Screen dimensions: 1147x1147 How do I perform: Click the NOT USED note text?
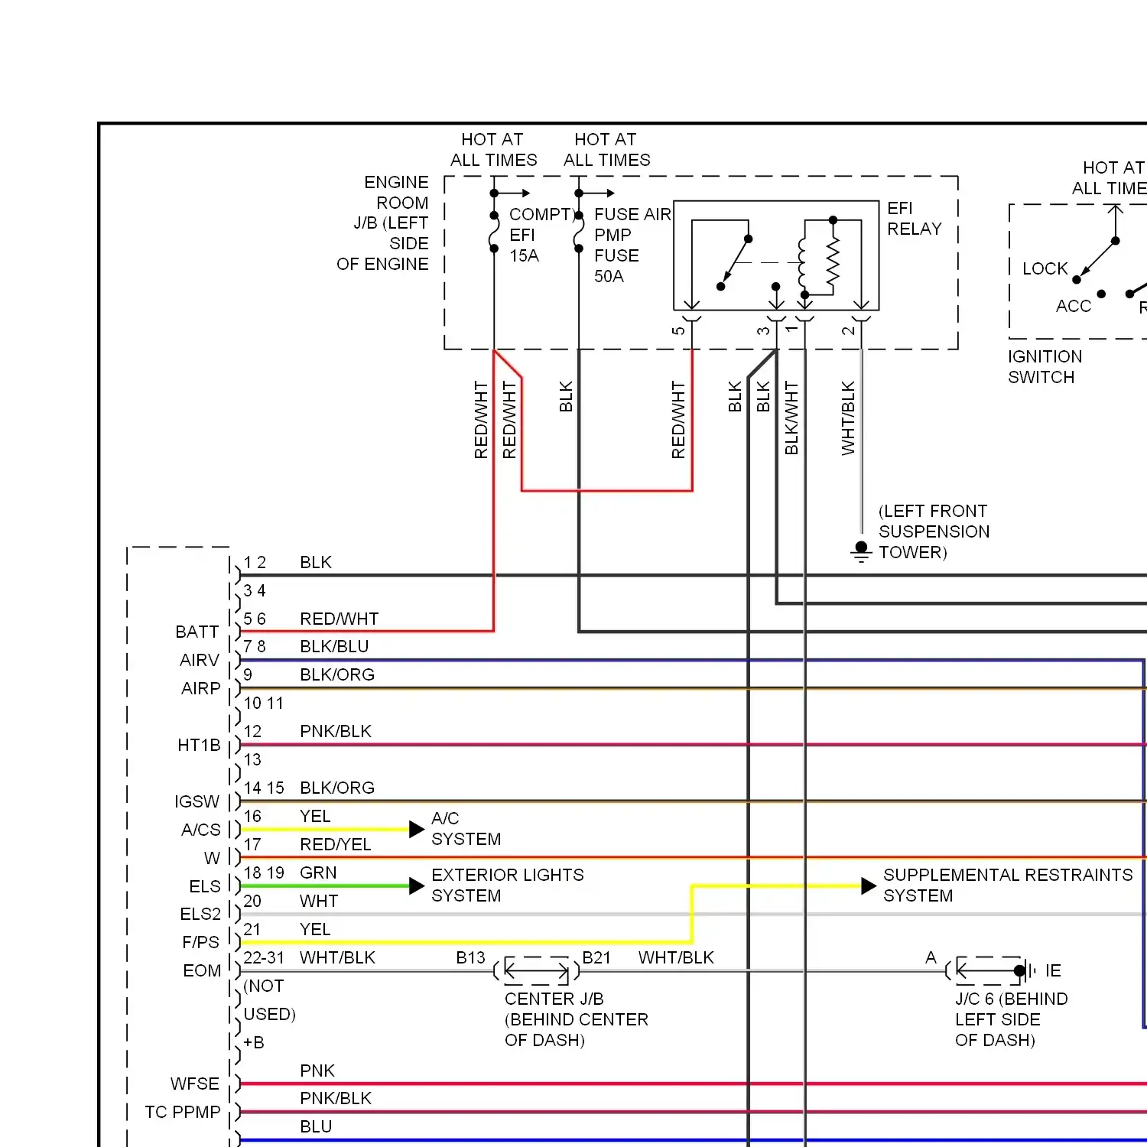click(269, 1000)
